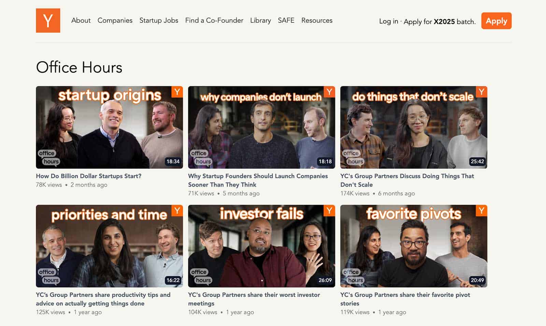Click office hours badge on 'investor fails' thumbnail
546x326 pixels.
click(201, 276)
